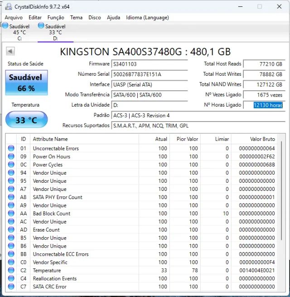Click the Pior Valor 78 in Temperature row
Screen dimensions: 290x297
point(195,270)
